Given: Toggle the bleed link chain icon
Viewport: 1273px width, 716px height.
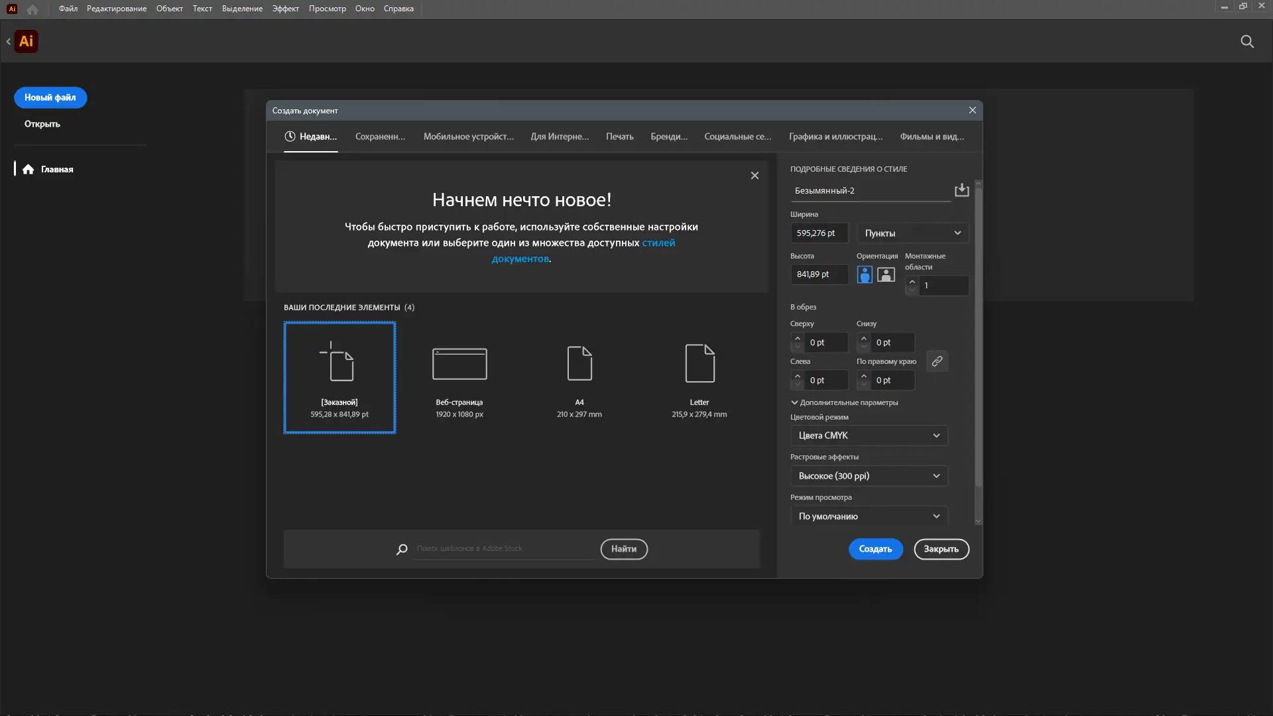Looking at the screenshot, I should (937, 361).
